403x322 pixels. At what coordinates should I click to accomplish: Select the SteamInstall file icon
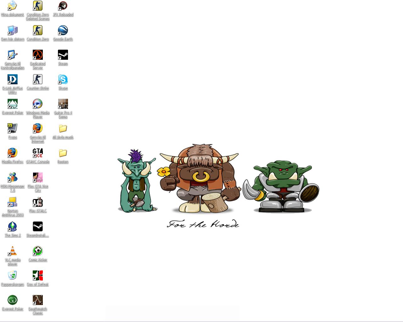tap(38, 226)
